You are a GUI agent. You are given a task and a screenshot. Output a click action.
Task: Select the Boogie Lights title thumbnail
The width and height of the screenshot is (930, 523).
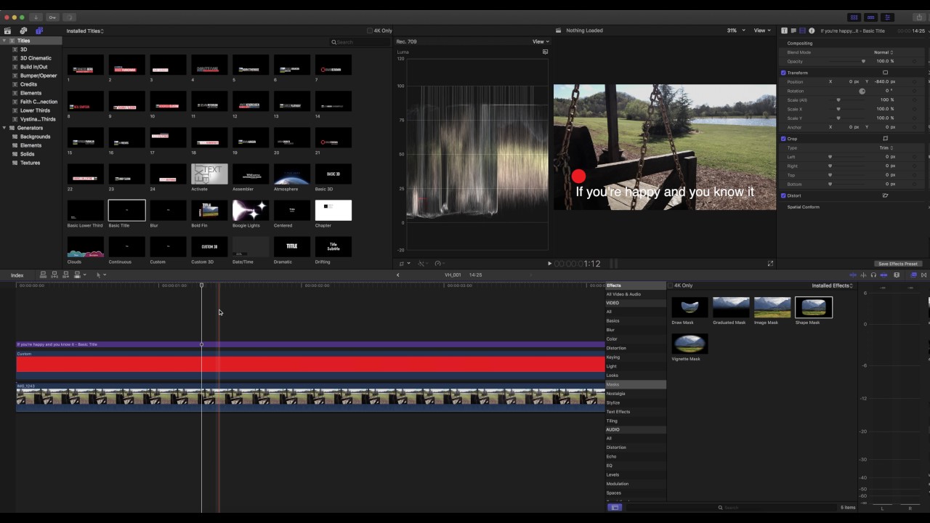[251, 210]
